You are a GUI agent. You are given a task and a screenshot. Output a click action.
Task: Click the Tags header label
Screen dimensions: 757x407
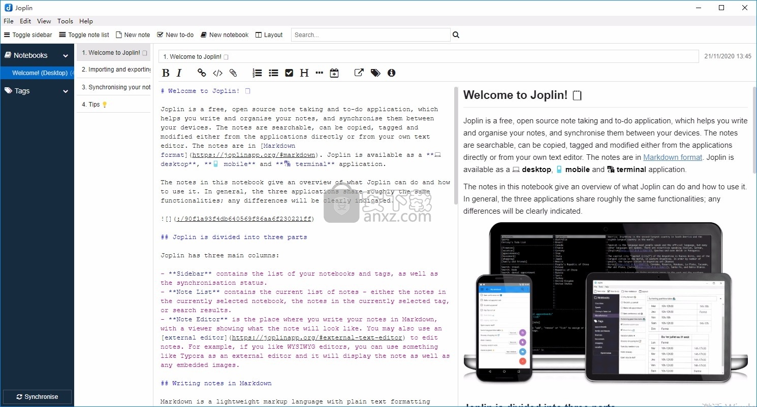[x=22, y=91]
